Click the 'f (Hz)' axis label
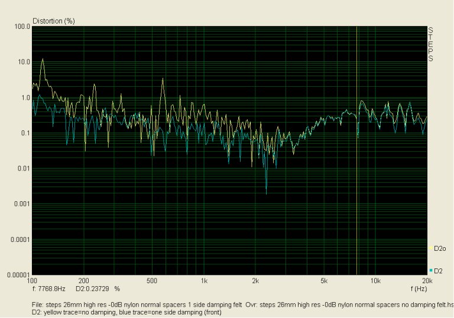The image size is (454, 318). point(419,289)
